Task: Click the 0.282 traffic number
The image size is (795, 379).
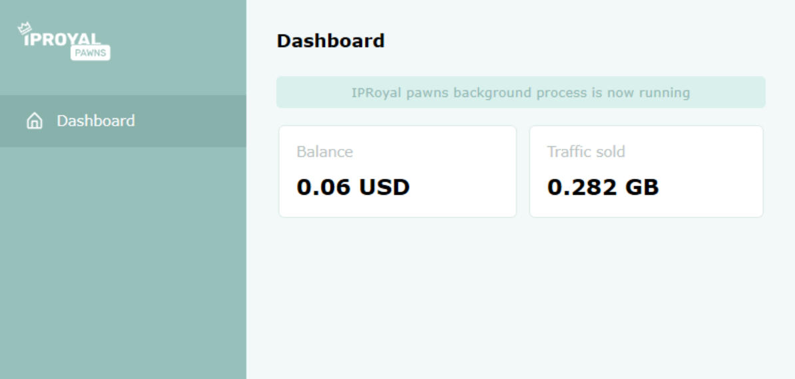Action: (581, 188)
